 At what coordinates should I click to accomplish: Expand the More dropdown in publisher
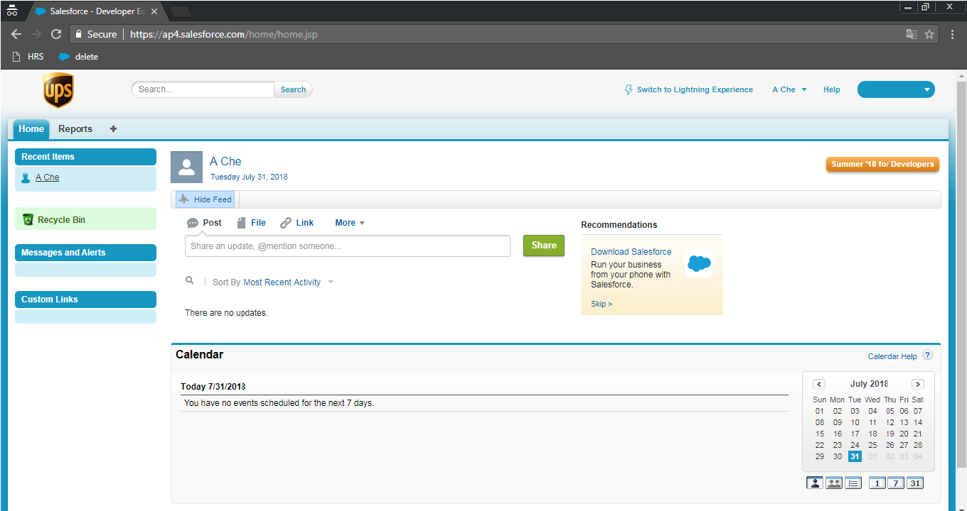click(350, 223)
